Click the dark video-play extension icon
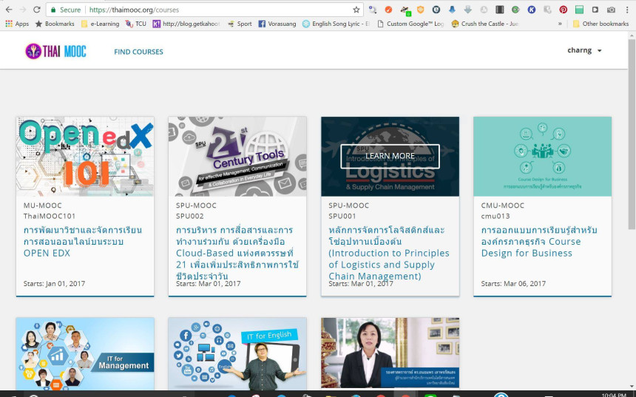 click(595, 10)
